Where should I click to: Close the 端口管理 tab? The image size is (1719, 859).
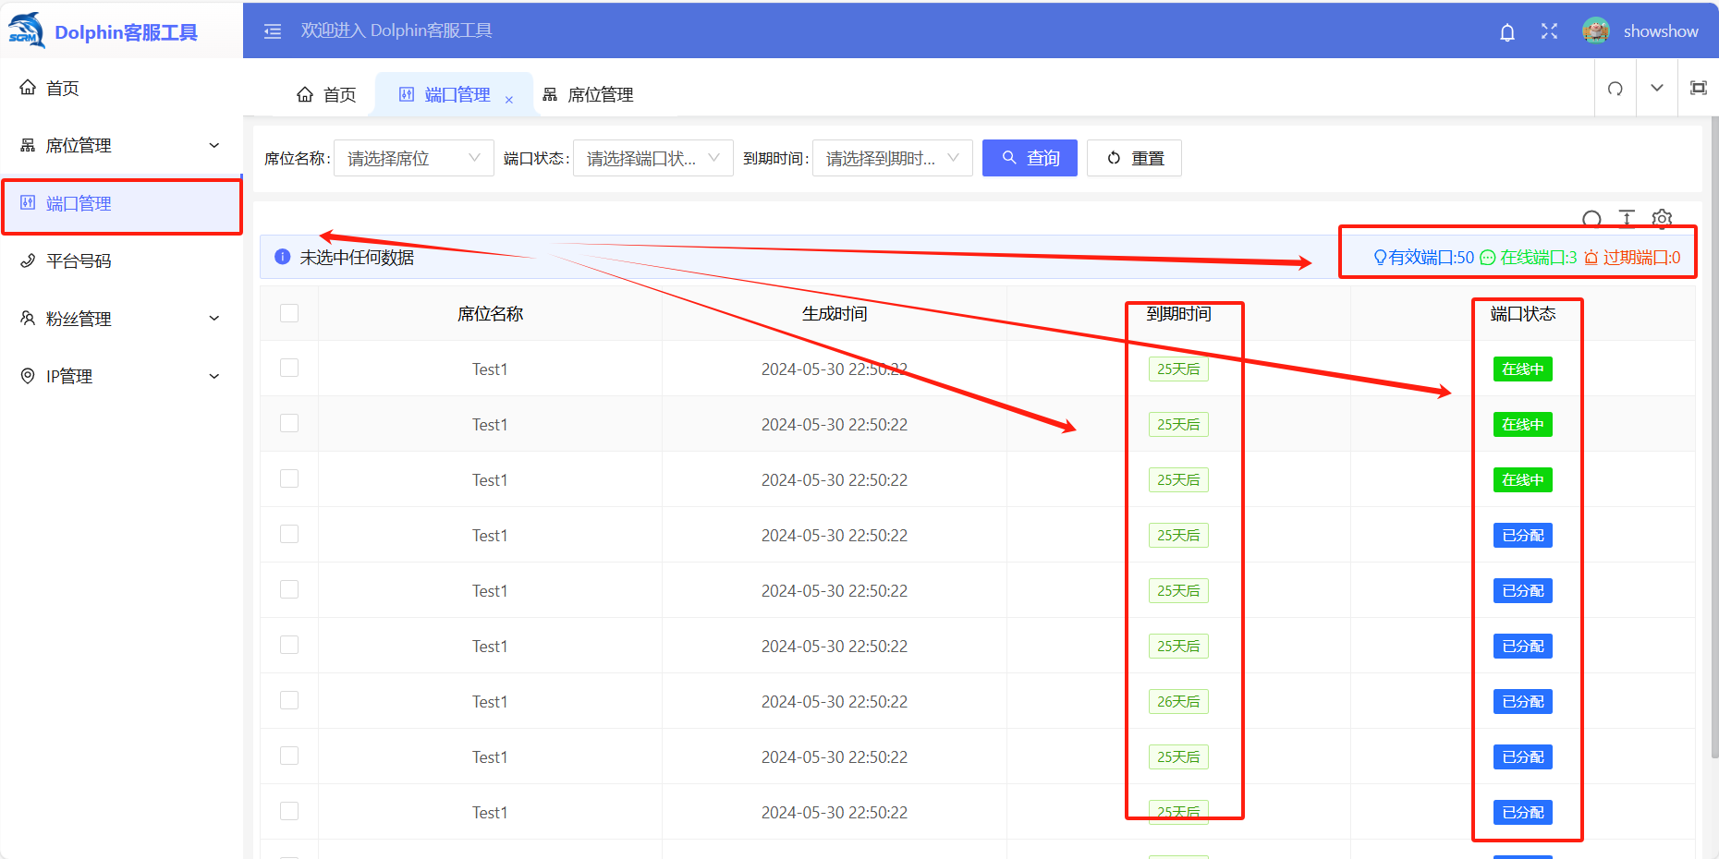coord(509,100)
